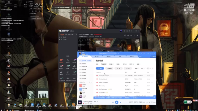The width and height of the screenshot is (198, 111).
Task: Skip to the next track
Action: [x=121, y=102]
